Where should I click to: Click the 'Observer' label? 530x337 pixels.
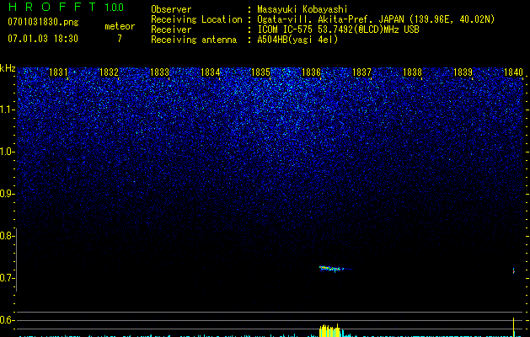[x=171, y=9]
